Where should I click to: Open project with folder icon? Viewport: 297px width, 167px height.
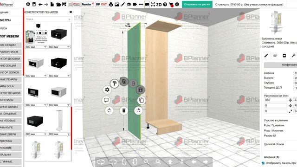[58, 4]
